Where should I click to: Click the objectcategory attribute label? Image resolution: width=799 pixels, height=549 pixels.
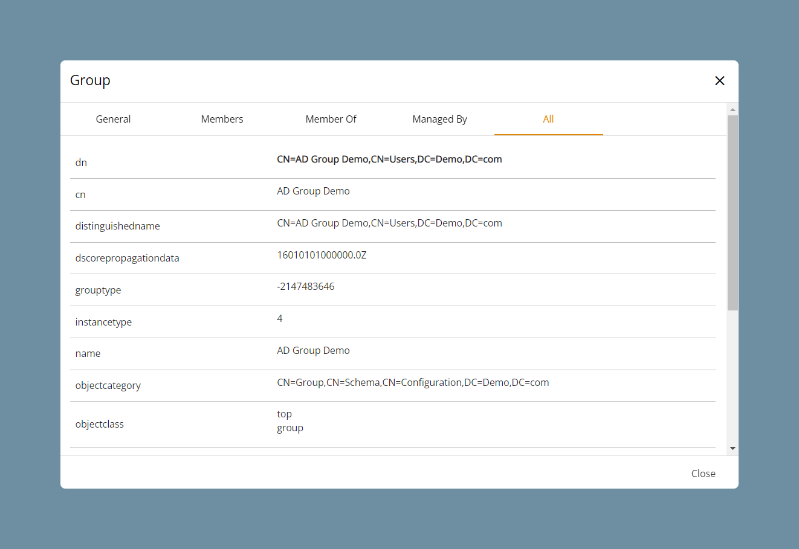[x=108, y=385]
